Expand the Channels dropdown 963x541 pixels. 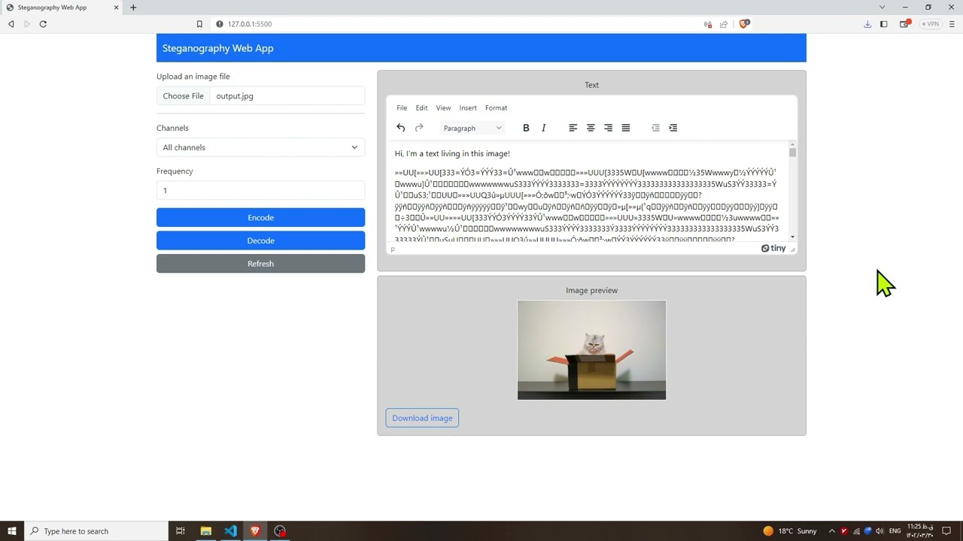click(260, 147)
